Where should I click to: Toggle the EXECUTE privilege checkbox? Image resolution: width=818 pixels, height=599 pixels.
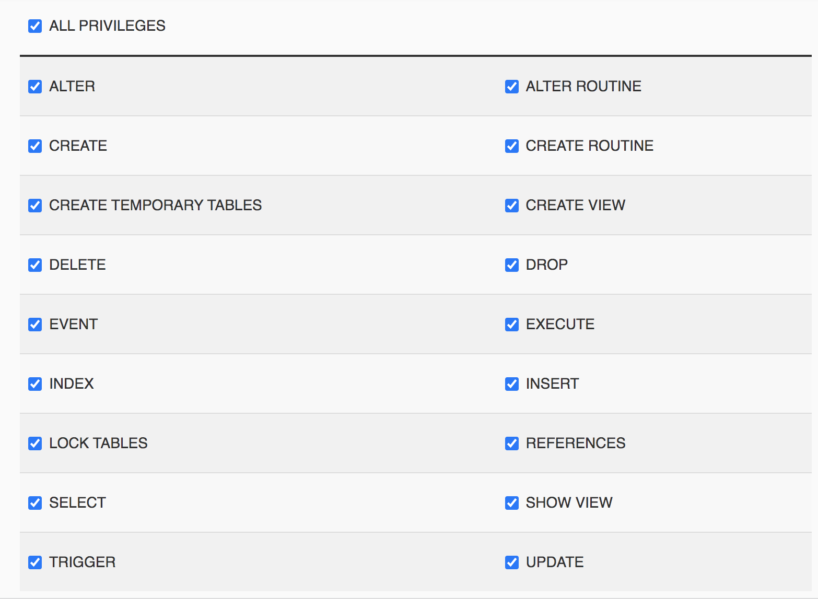point(512,325)
